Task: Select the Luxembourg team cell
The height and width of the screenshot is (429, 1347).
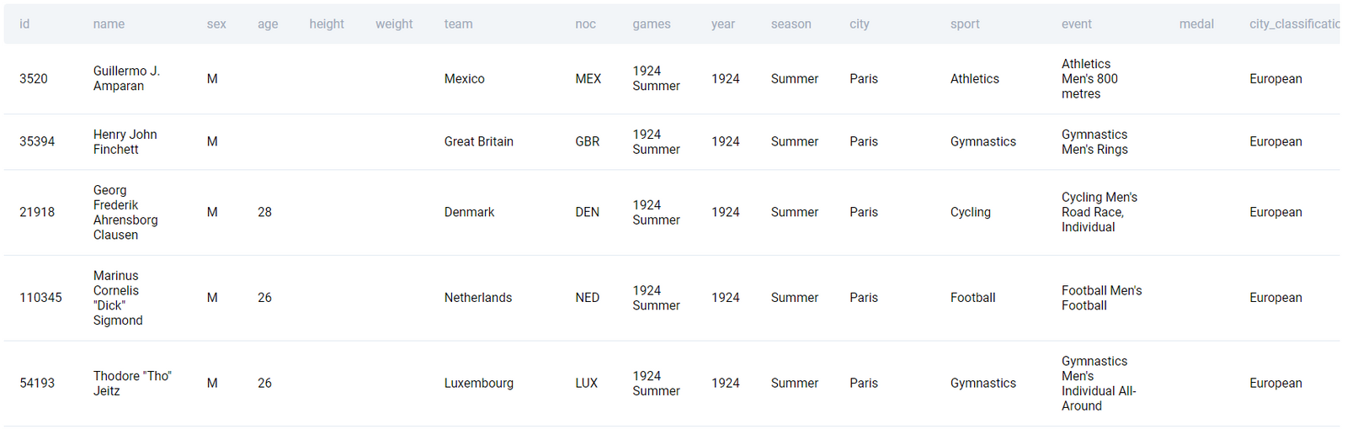Action: 478,383
